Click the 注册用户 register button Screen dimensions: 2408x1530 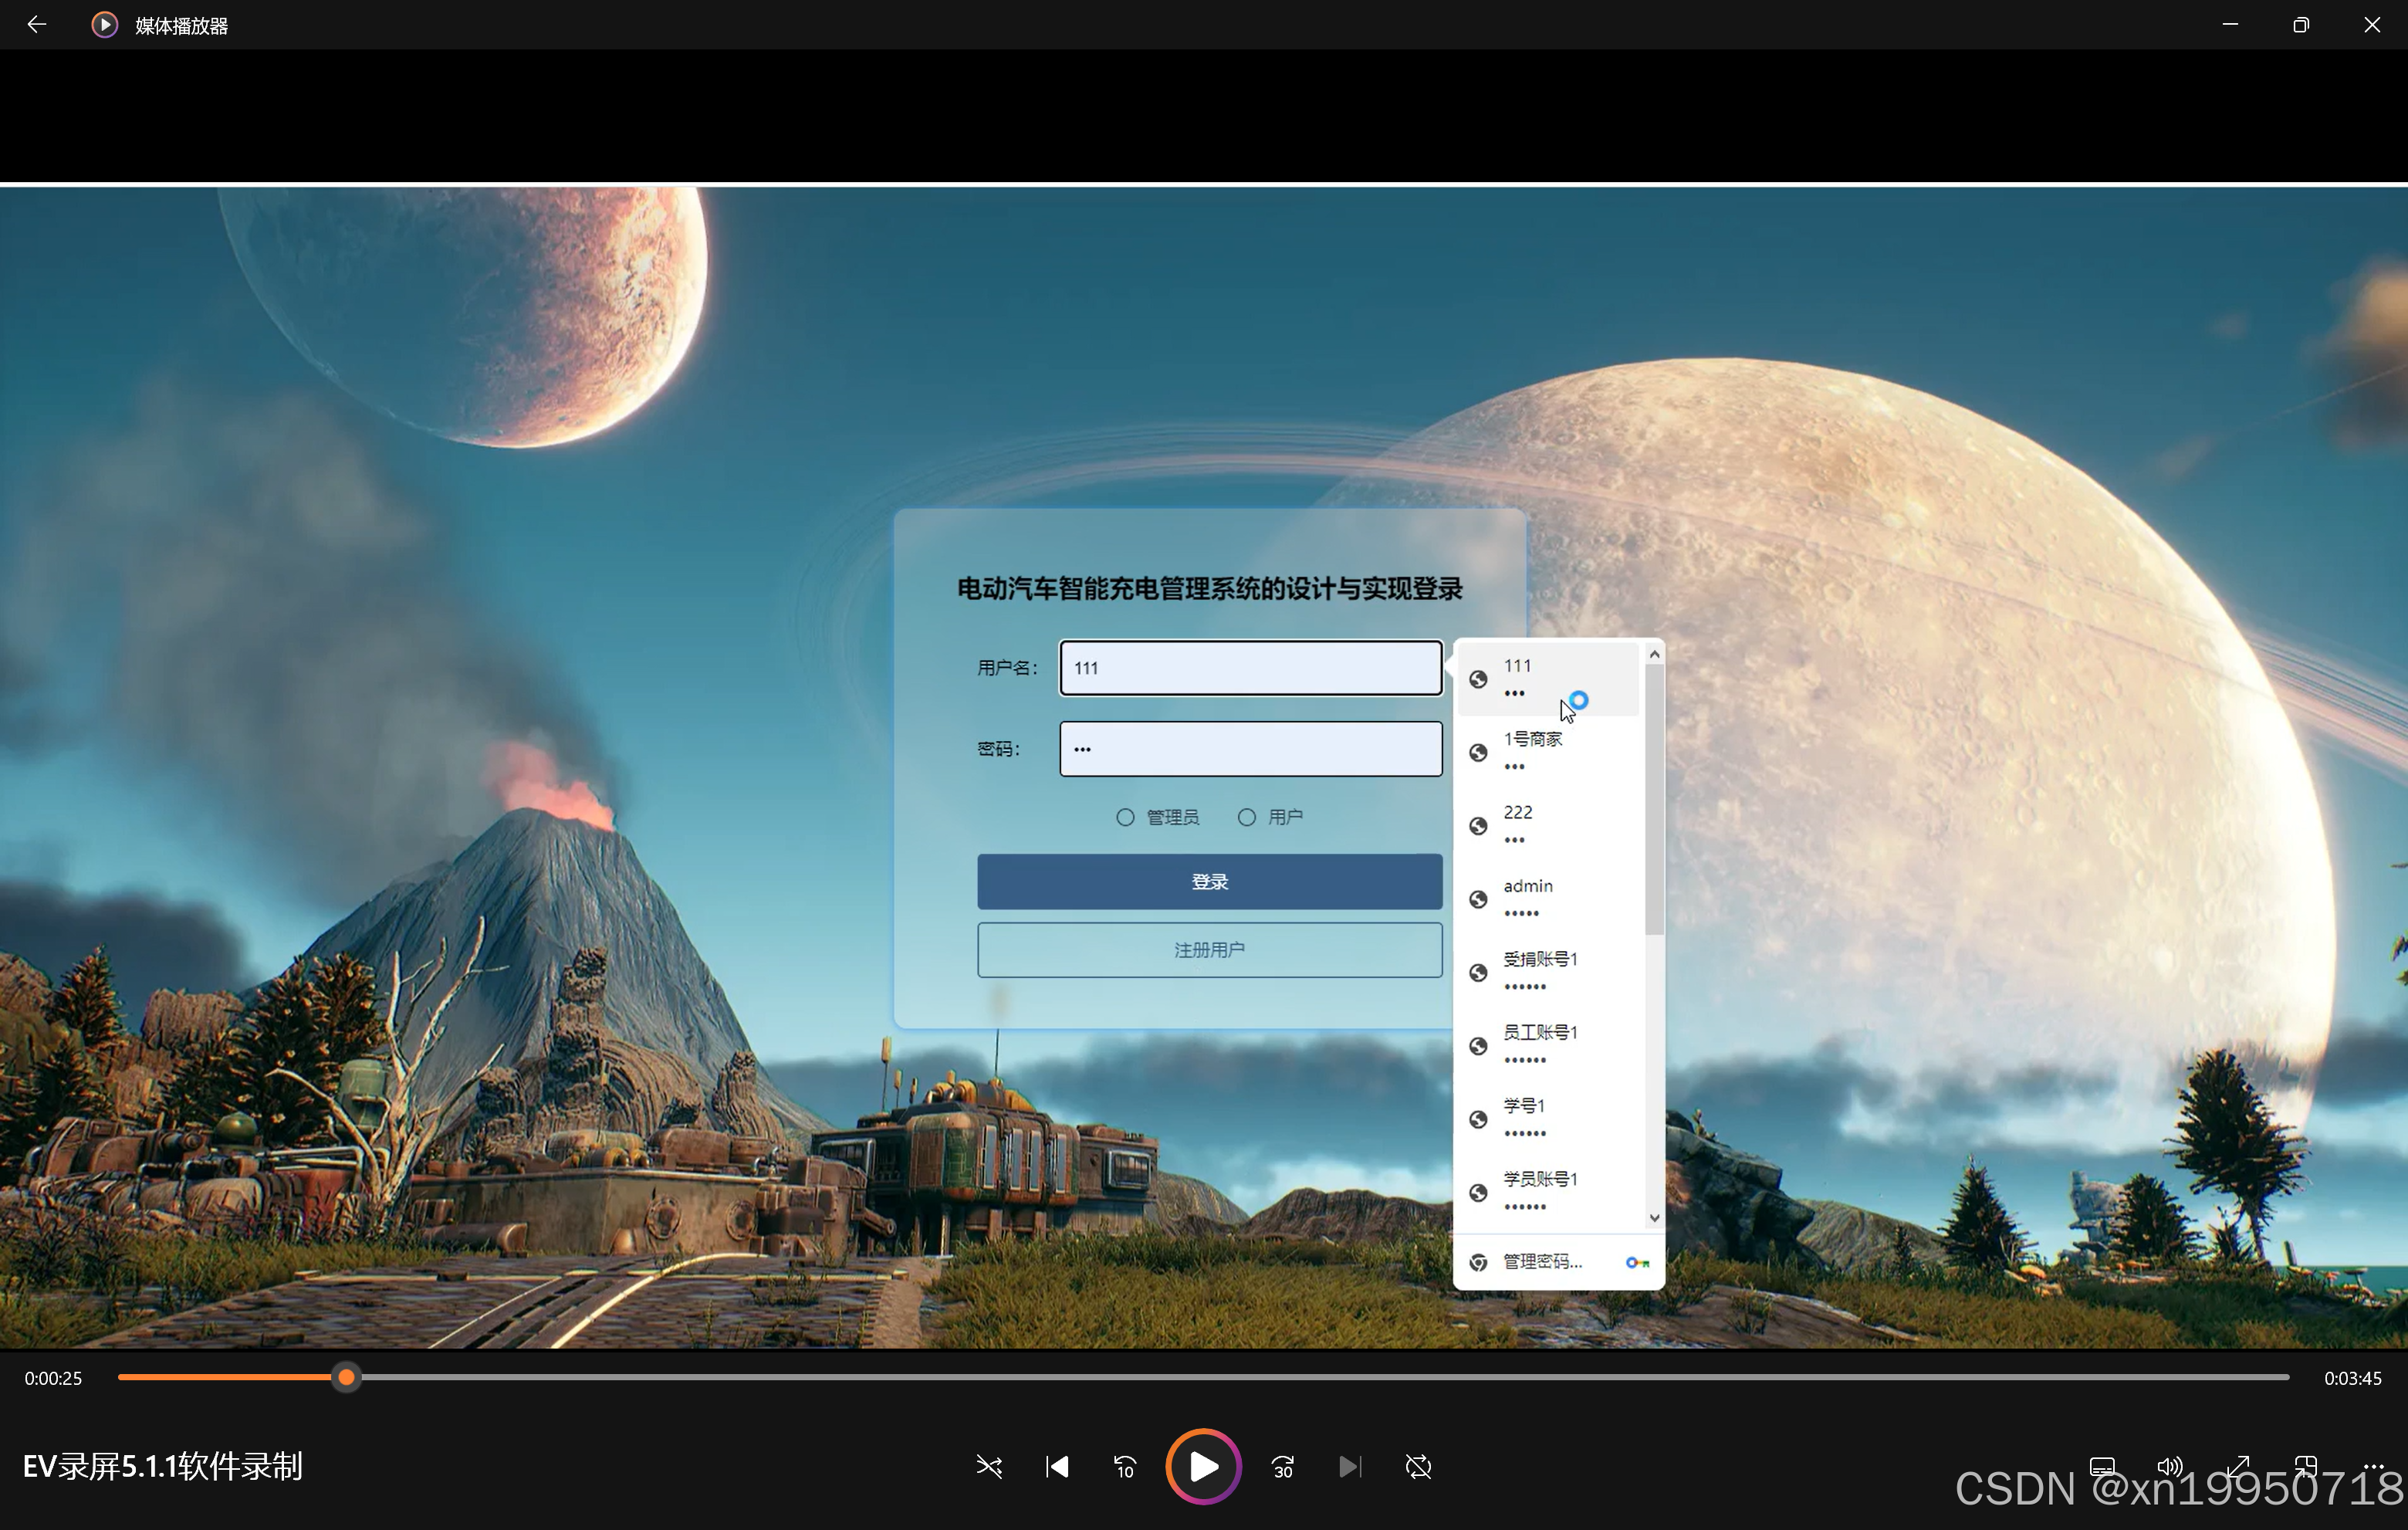pos(1210,950)
